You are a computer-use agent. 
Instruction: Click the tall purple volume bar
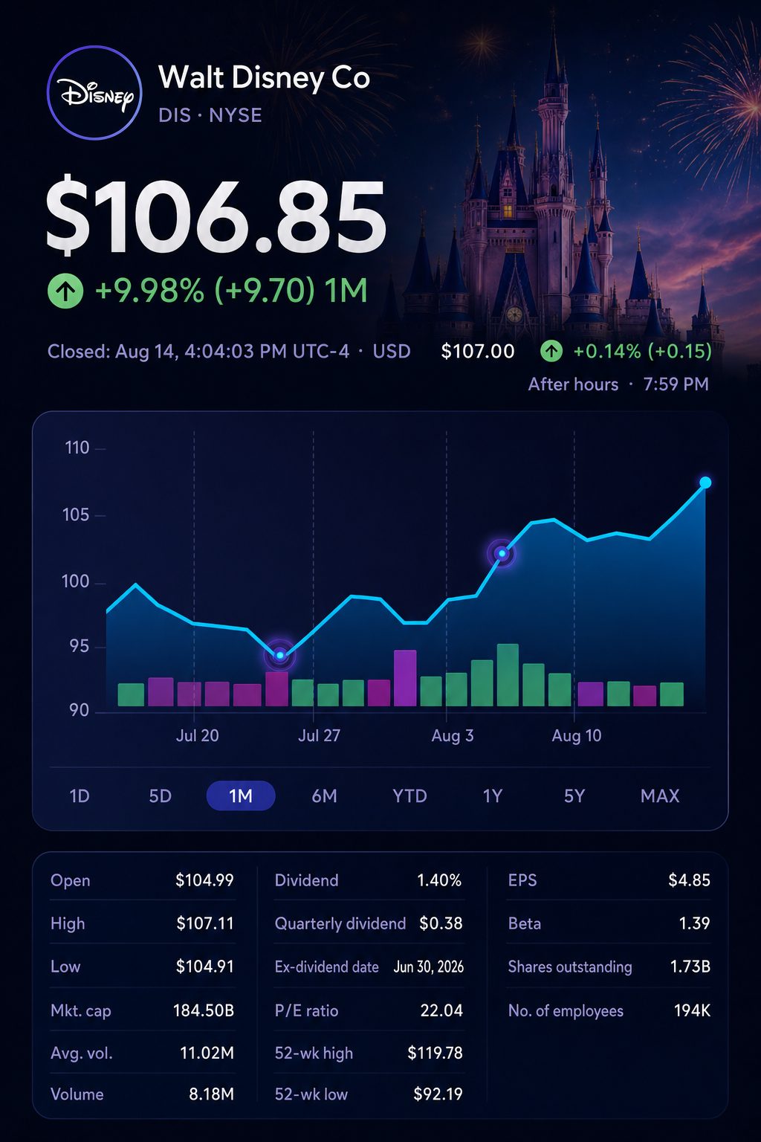tap(405, 678)
